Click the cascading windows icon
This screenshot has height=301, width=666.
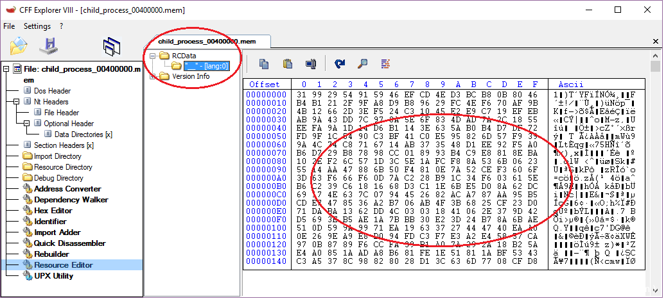(112, 46)
